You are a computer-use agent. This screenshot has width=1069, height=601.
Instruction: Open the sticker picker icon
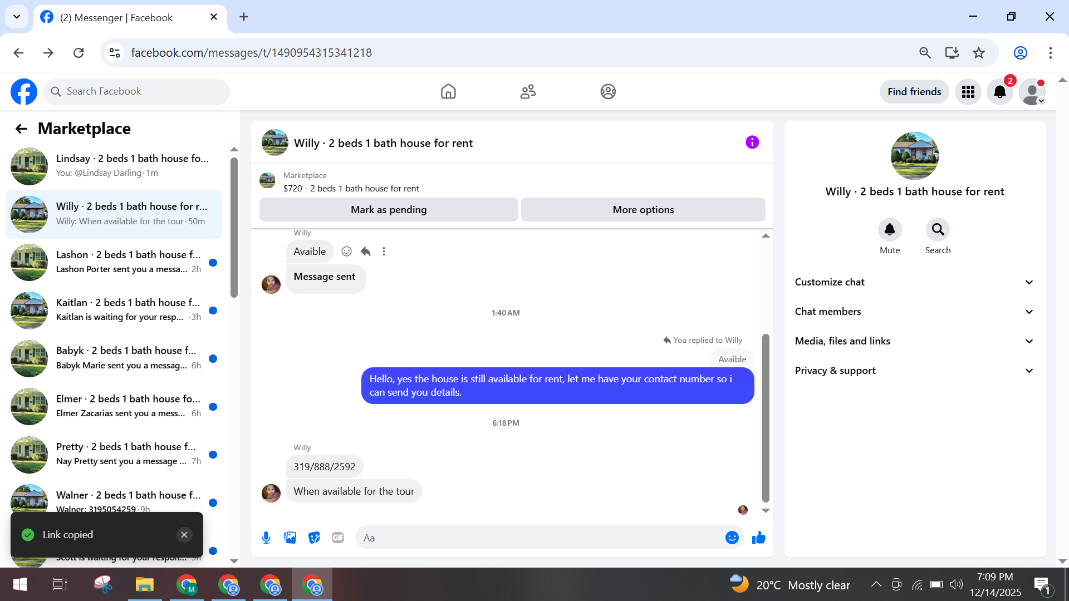pyautogui.click(x=314, y=538)
